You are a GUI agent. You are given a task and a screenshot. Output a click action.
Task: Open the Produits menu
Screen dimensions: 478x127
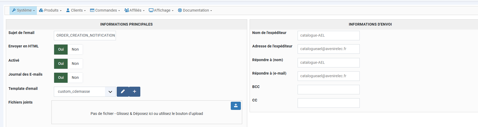click(50, 11)
